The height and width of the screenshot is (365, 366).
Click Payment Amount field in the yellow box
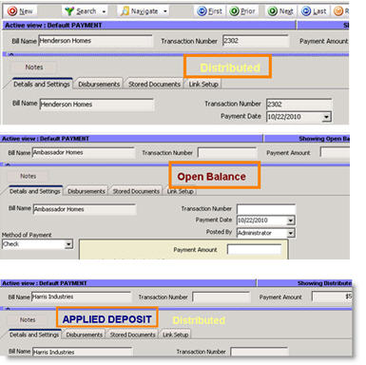(254, 250)
